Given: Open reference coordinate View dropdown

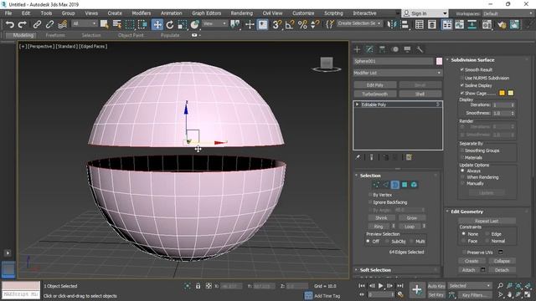Looking at the screenshot, I should pos(214,23).
